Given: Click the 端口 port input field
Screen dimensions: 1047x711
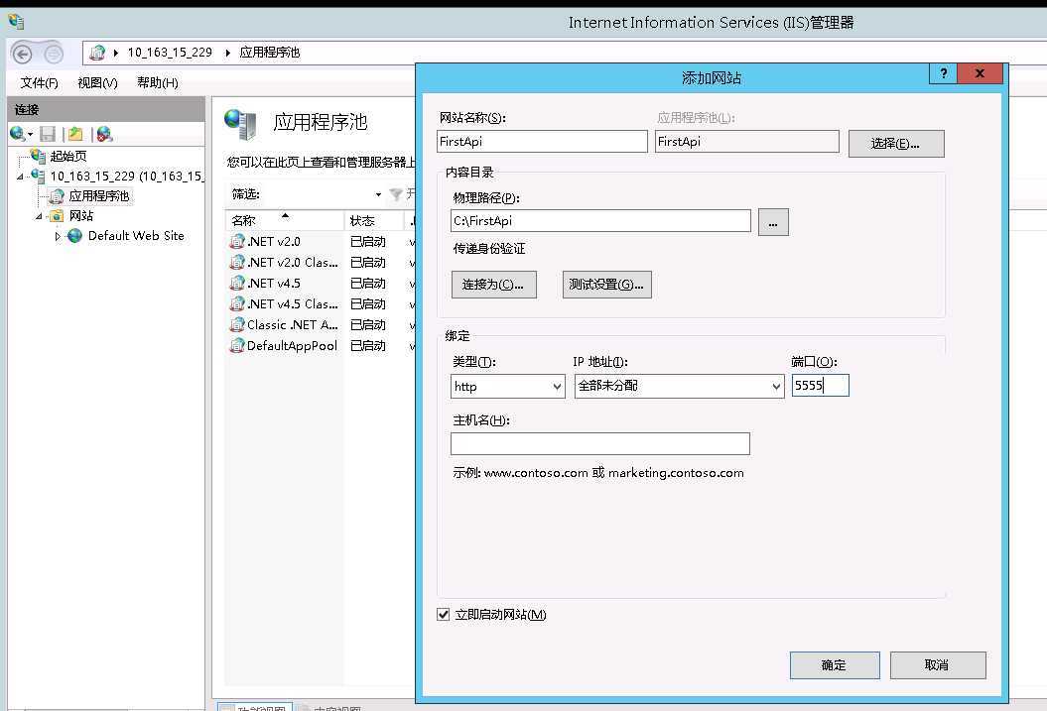Looking at the screenshot, I should click(x=820, y=386).
